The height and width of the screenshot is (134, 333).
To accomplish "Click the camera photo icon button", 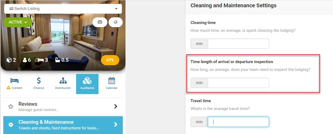I will pyautogui.click(x=100, y=22).
